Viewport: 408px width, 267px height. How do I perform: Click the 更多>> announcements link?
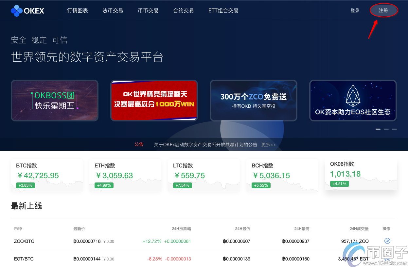coord(268,145)
